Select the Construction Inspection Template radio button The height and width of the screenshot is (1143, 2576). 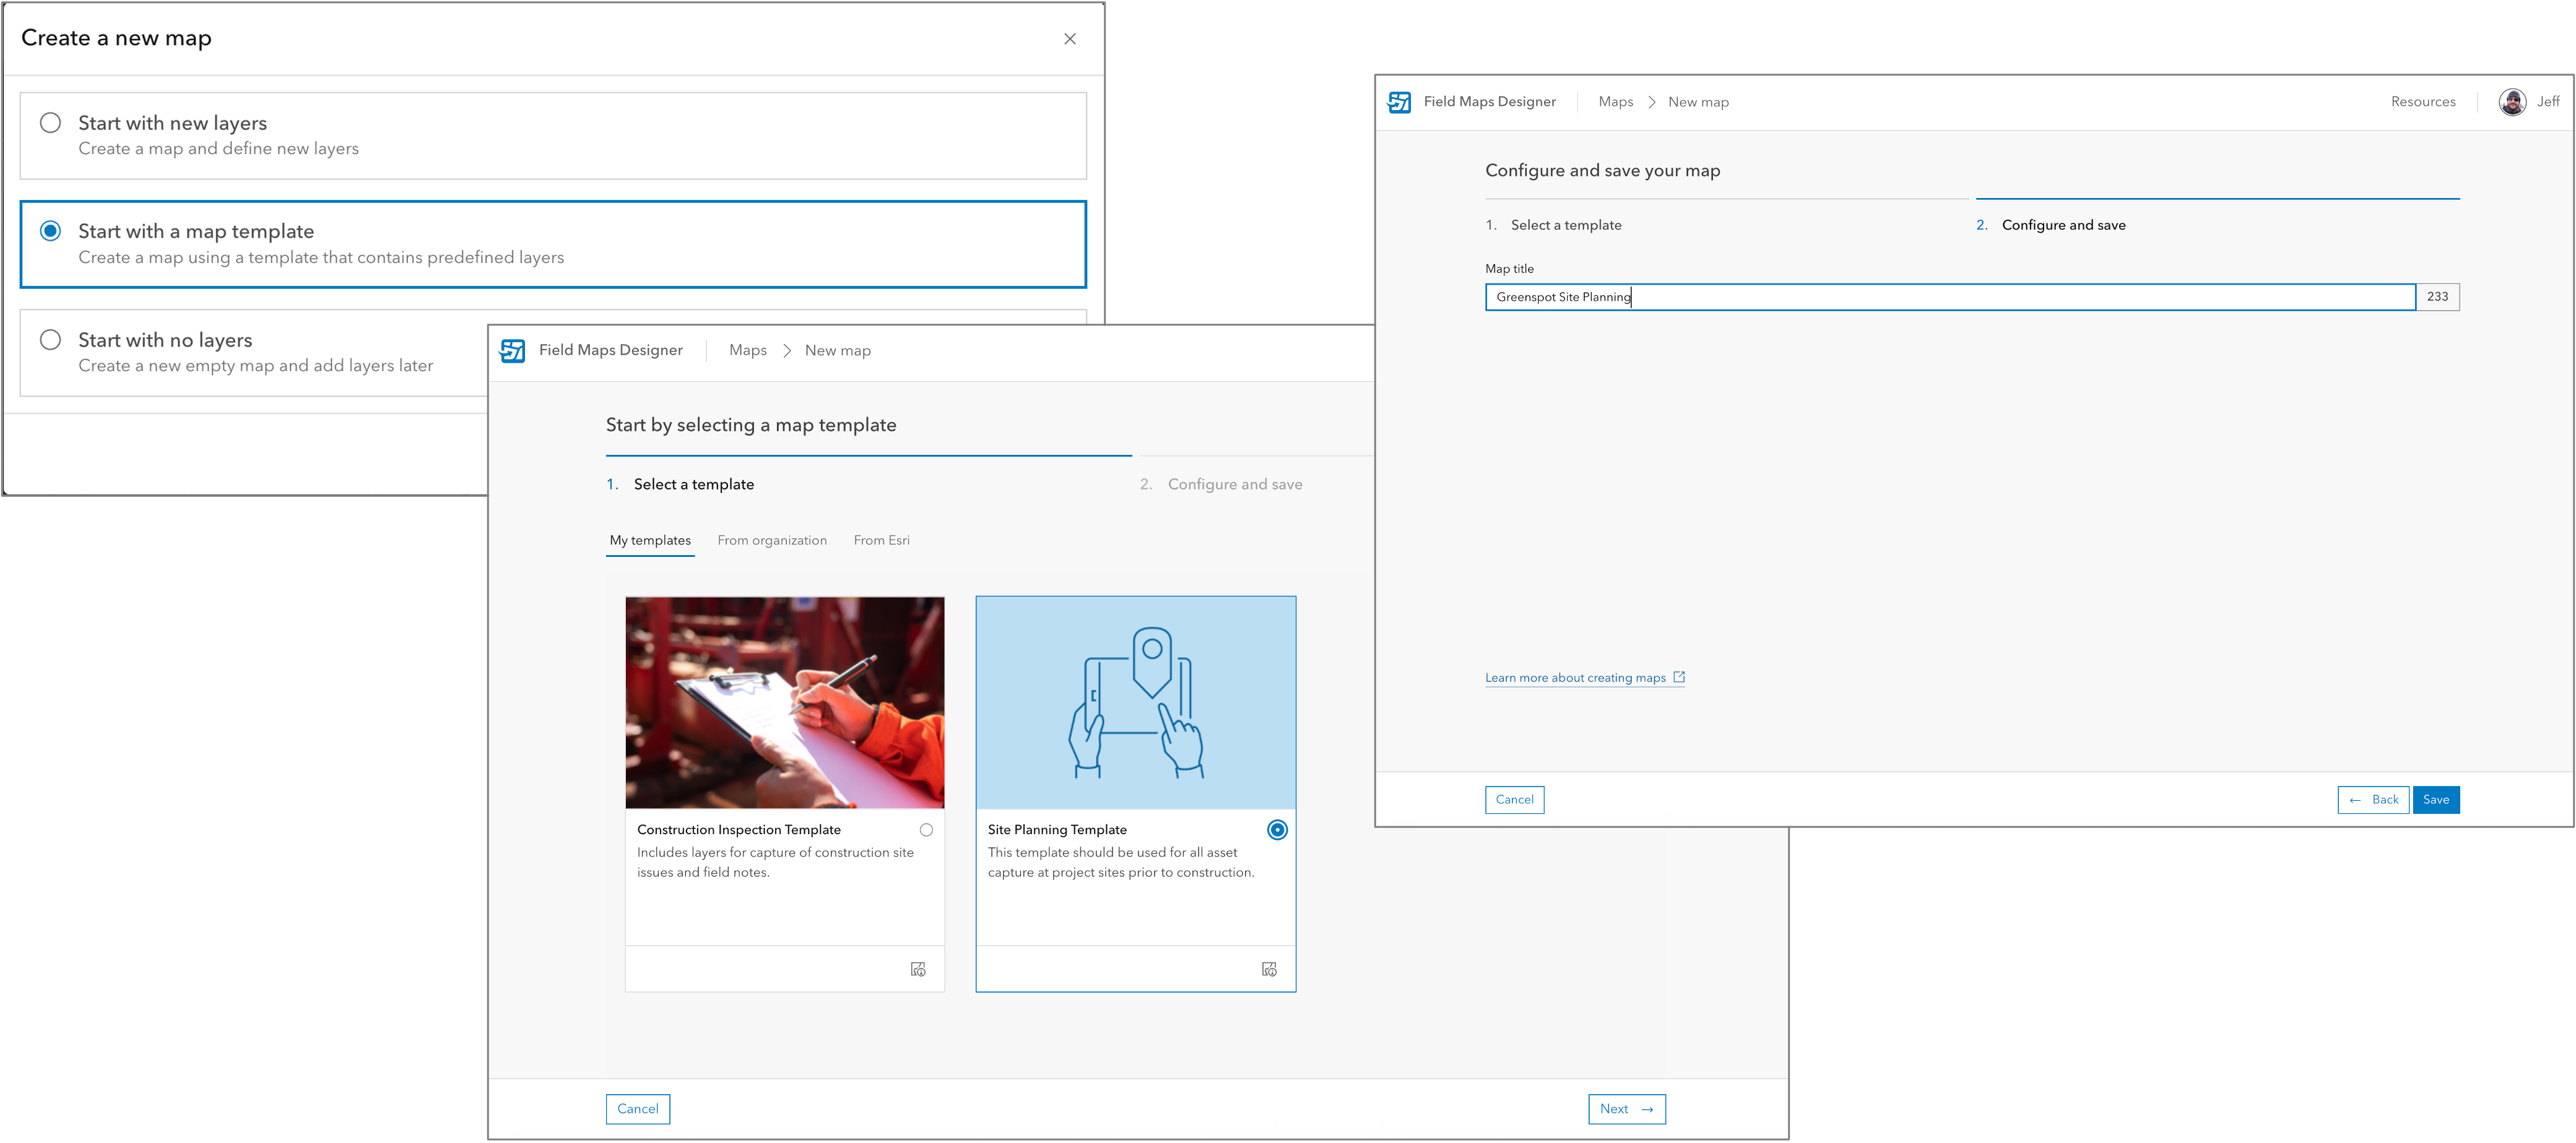pyautogui.click(x=926, y=829)
